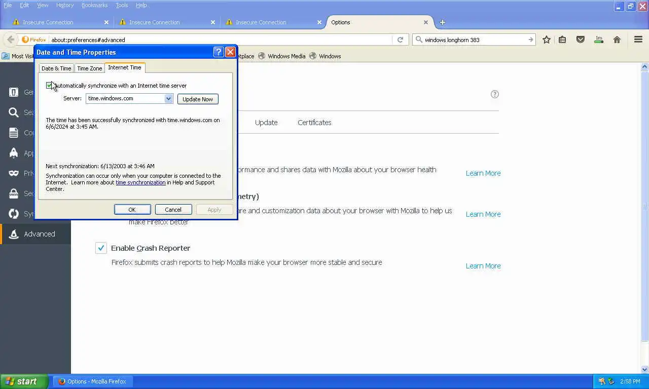Open the View menu
649x389 pixels.
coord(43,5)
